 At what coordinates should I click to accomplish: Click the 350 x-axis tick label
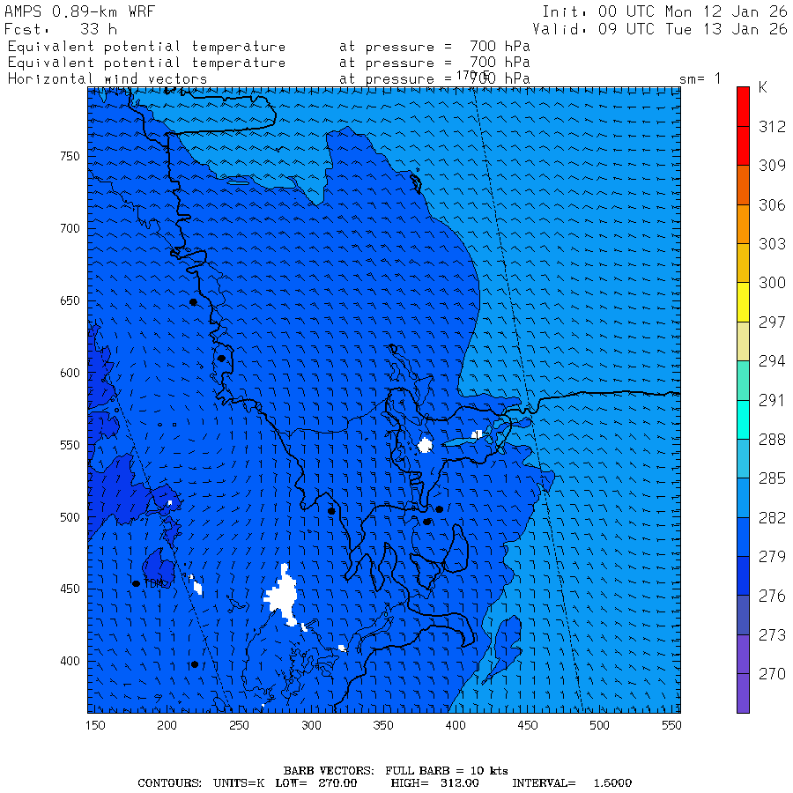point(383,725)
